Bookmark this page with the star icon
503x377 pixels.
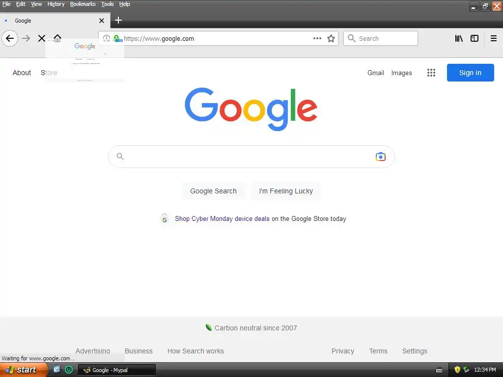click(331, 38)
